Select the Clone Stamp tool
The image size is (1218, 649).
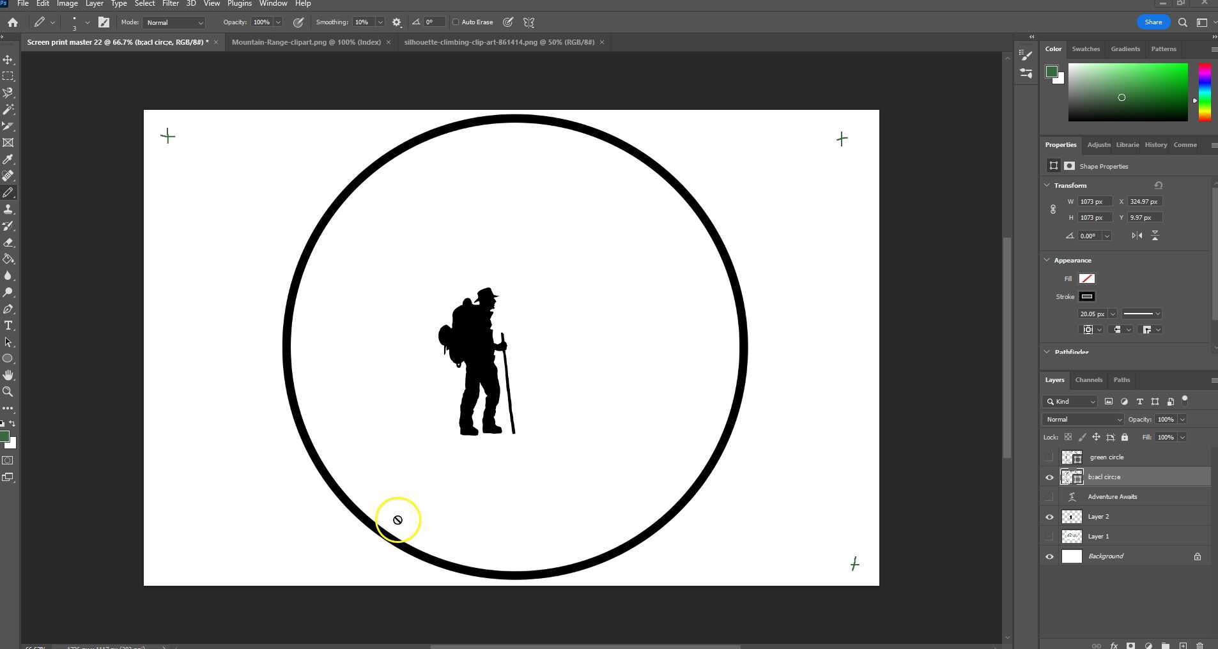(x=8, y=210)
